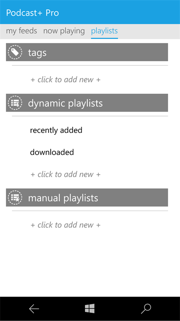180x321 pixels.
Task: Open the downloaded playlist
Action: pyautogui.click(x=52, y=152)
